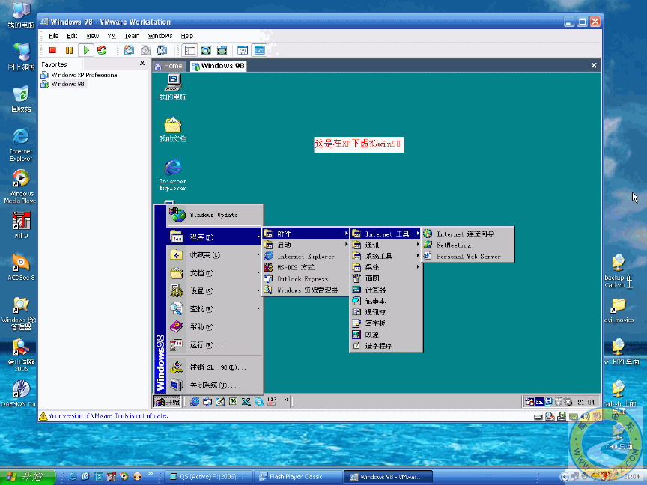The image size is (647, 485).
Task: Click Internet 连接向导 menu entry
Action: [x=467, y=234]
